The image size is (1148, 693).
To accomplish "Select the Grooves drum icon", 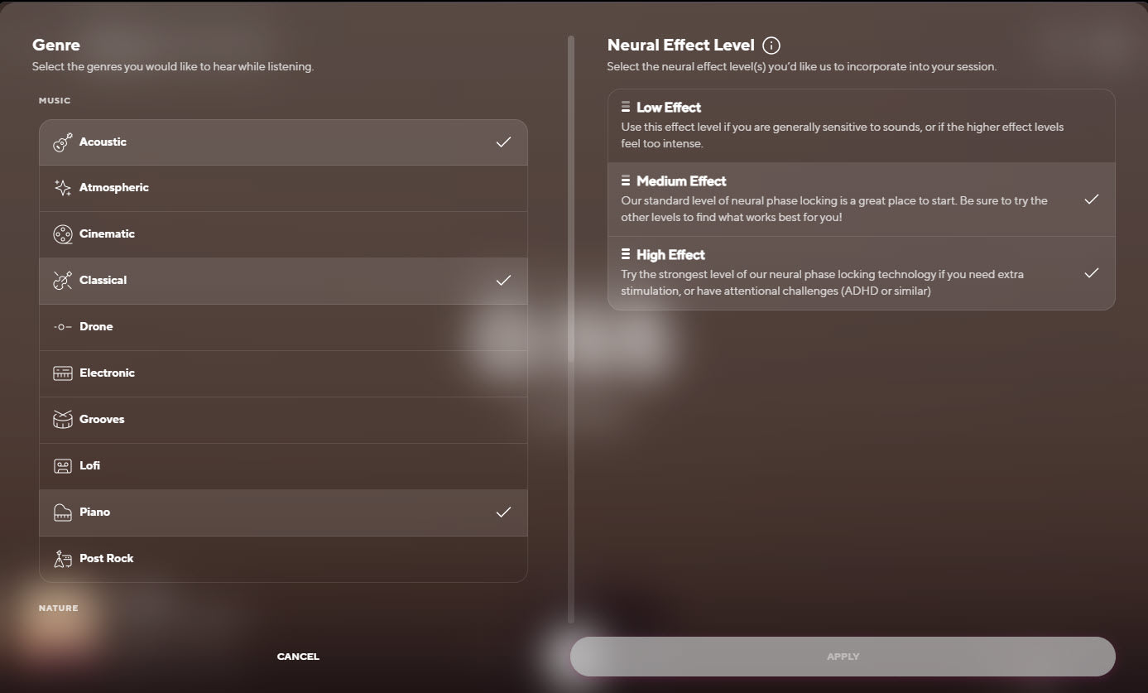I will pyautogui.click(x=62, y=419).
